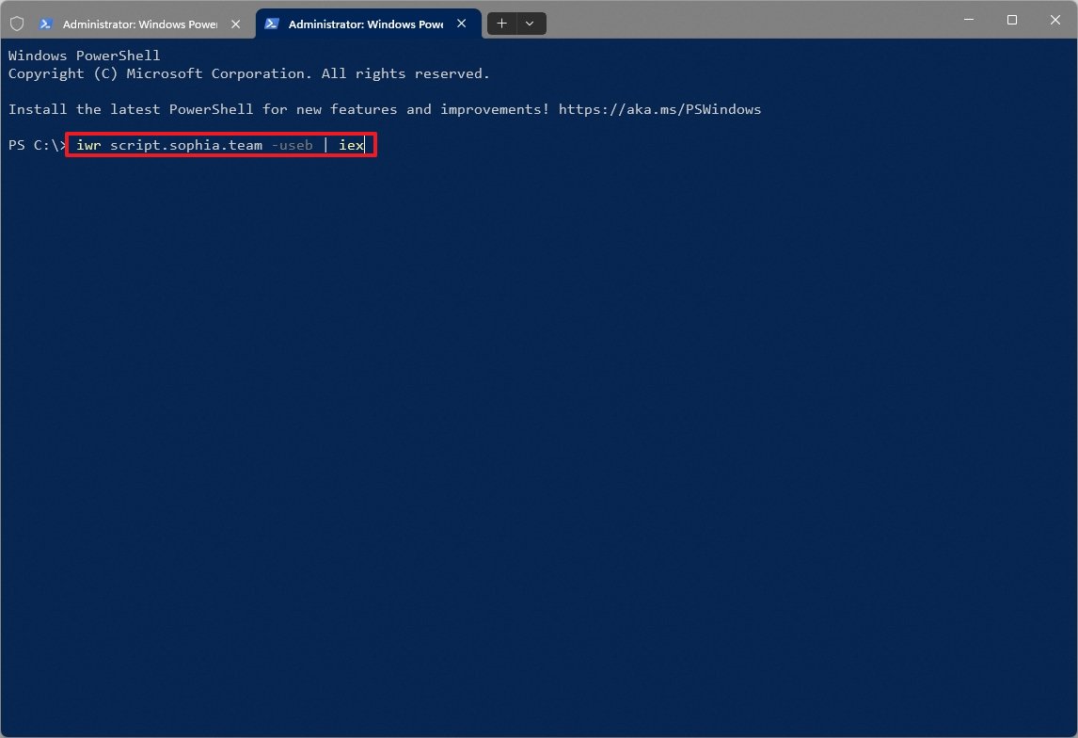Click the PS C:\> prompt
Image resolution: width=1078 pixels, height=738 pixels.
tap(35, 145)
